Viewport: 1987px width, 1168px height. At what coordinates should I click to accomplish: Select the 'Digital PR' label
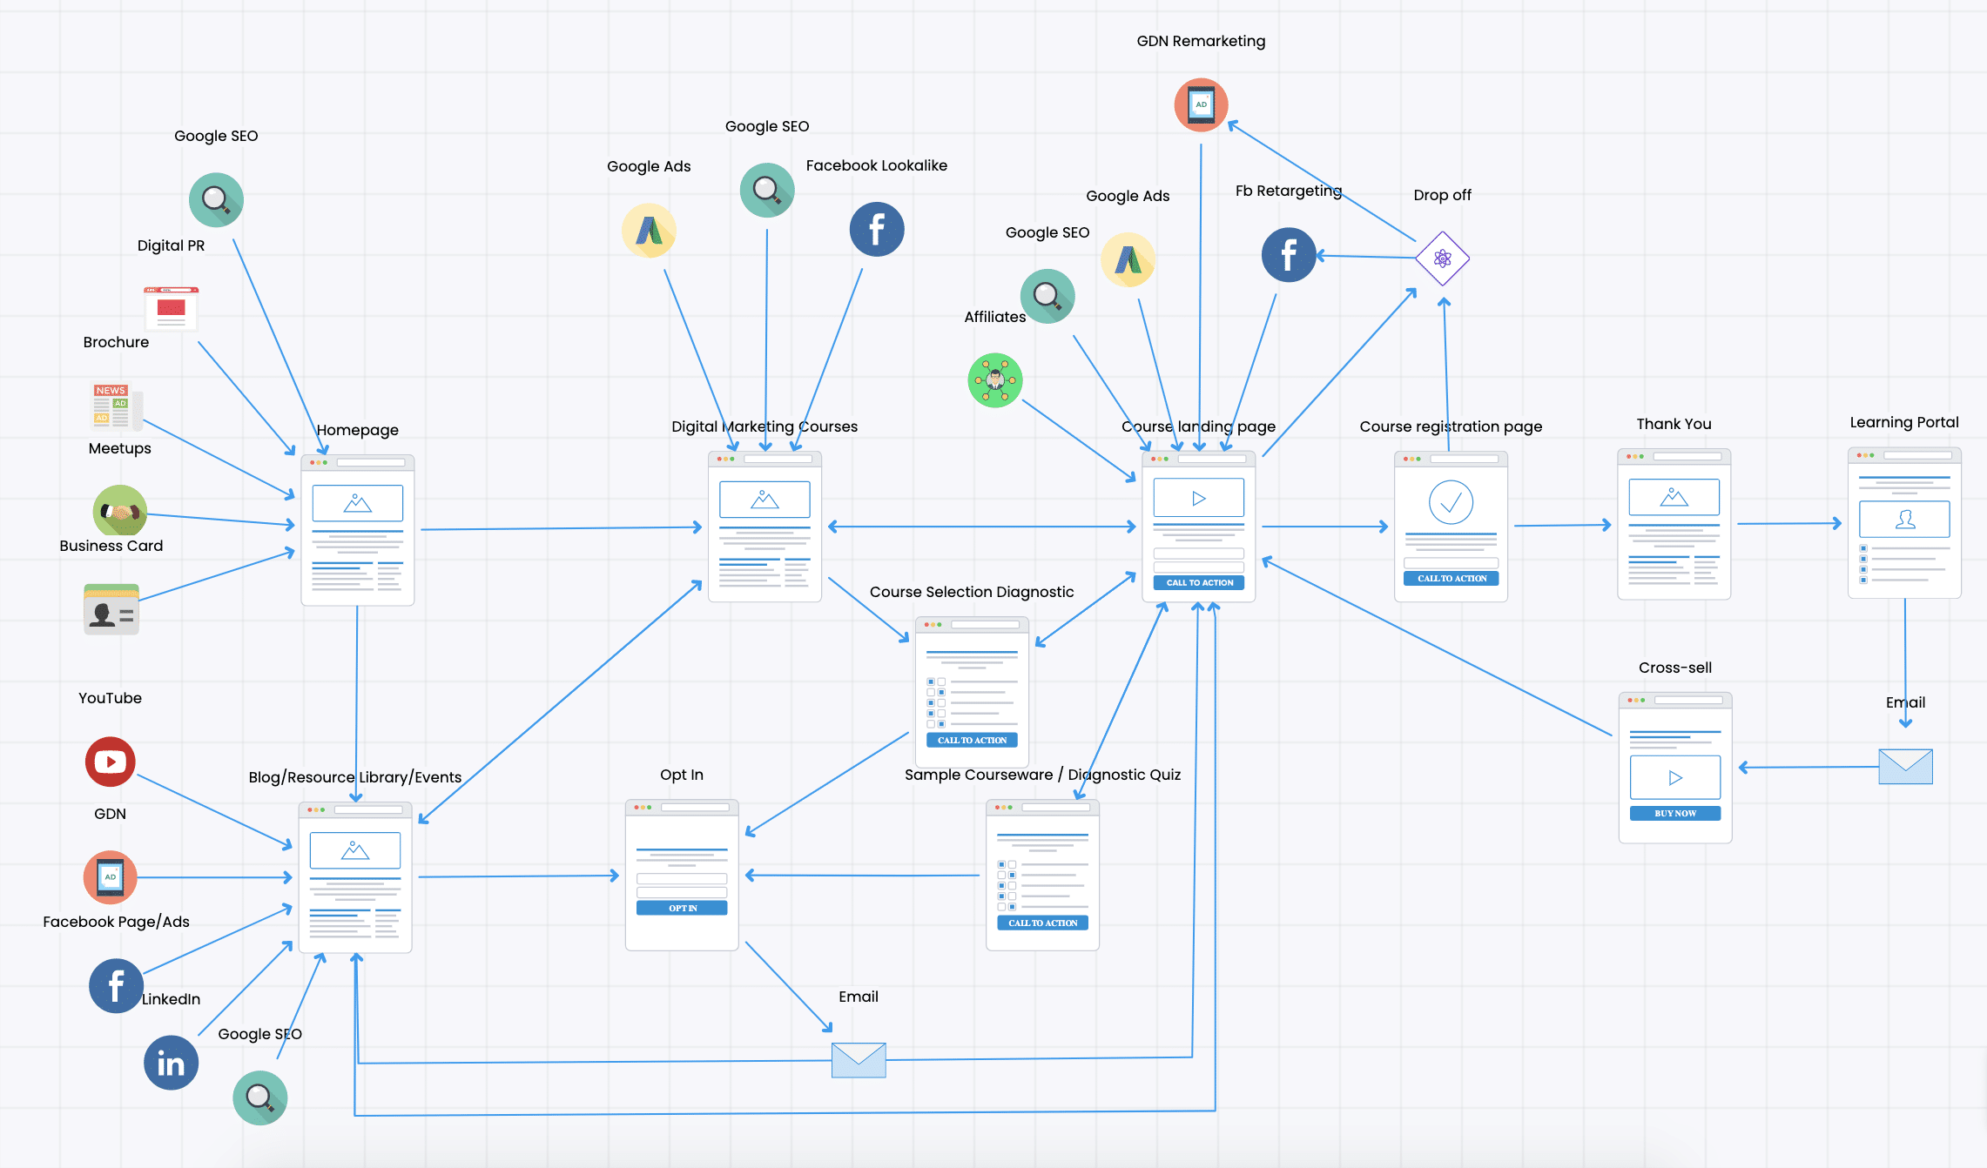coord(172,245)
